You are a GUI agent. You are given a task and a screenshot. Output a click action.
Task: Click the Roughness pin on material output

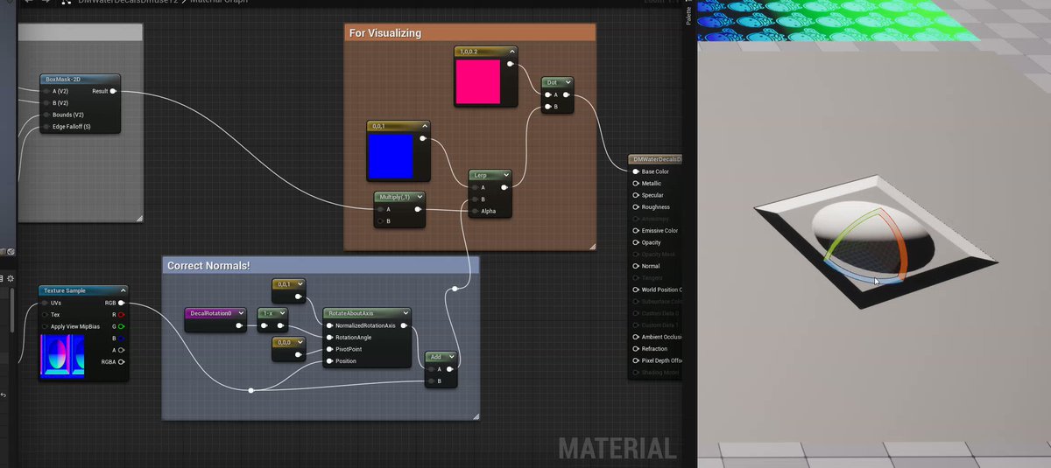coord(636,207)
